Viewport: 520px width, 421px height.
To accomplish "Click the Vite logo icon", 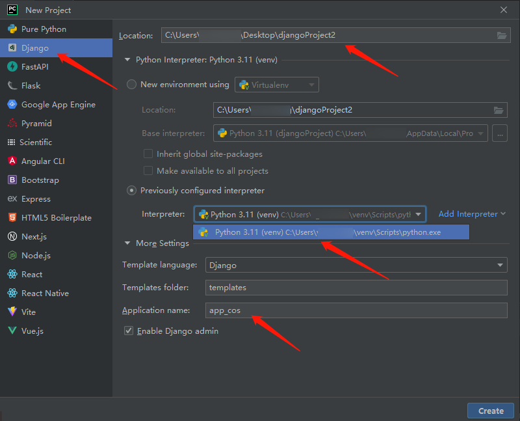I will [12, 312].
